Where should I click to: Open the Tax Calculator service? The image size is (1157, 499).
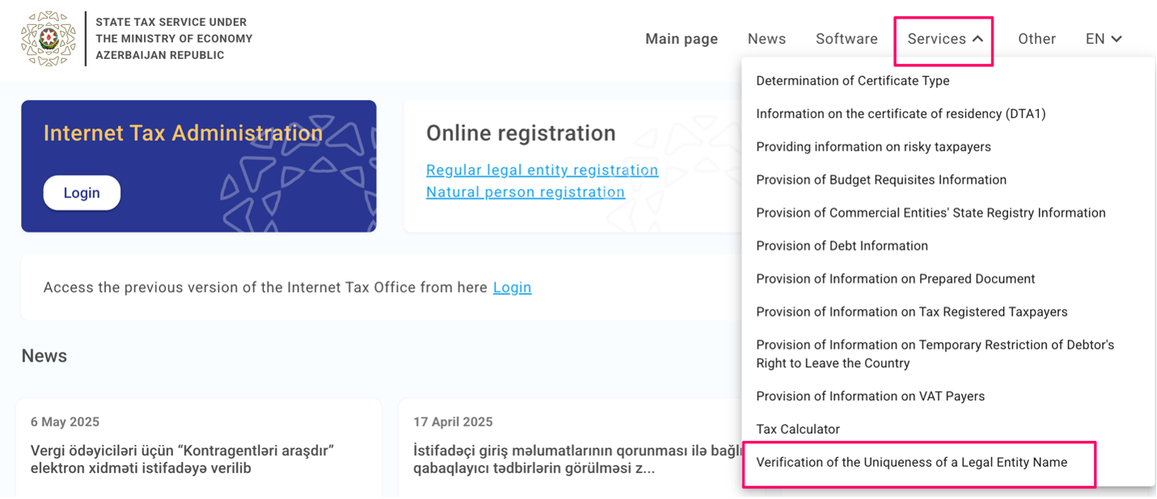click(798, 429)
